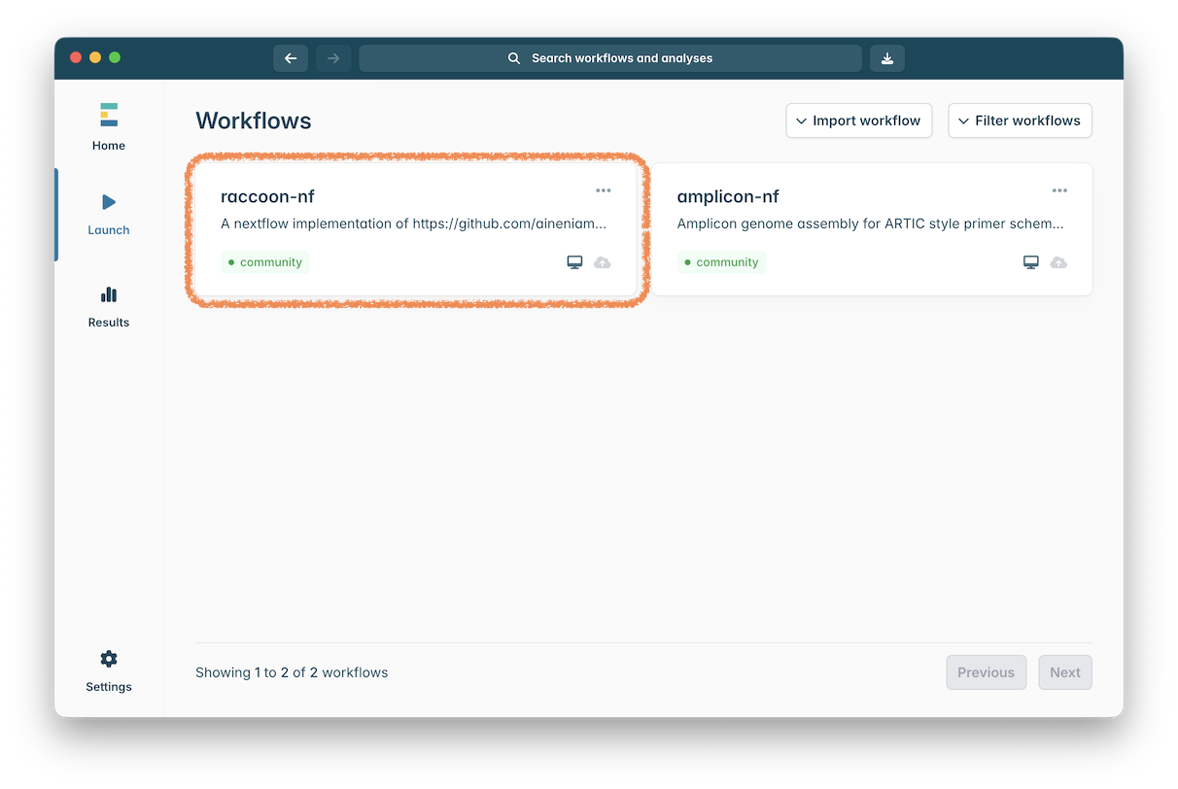Viewport: 1178px width, 789px height.
Task: Click the Search workflows and analyses field
Action: (610, 58)
